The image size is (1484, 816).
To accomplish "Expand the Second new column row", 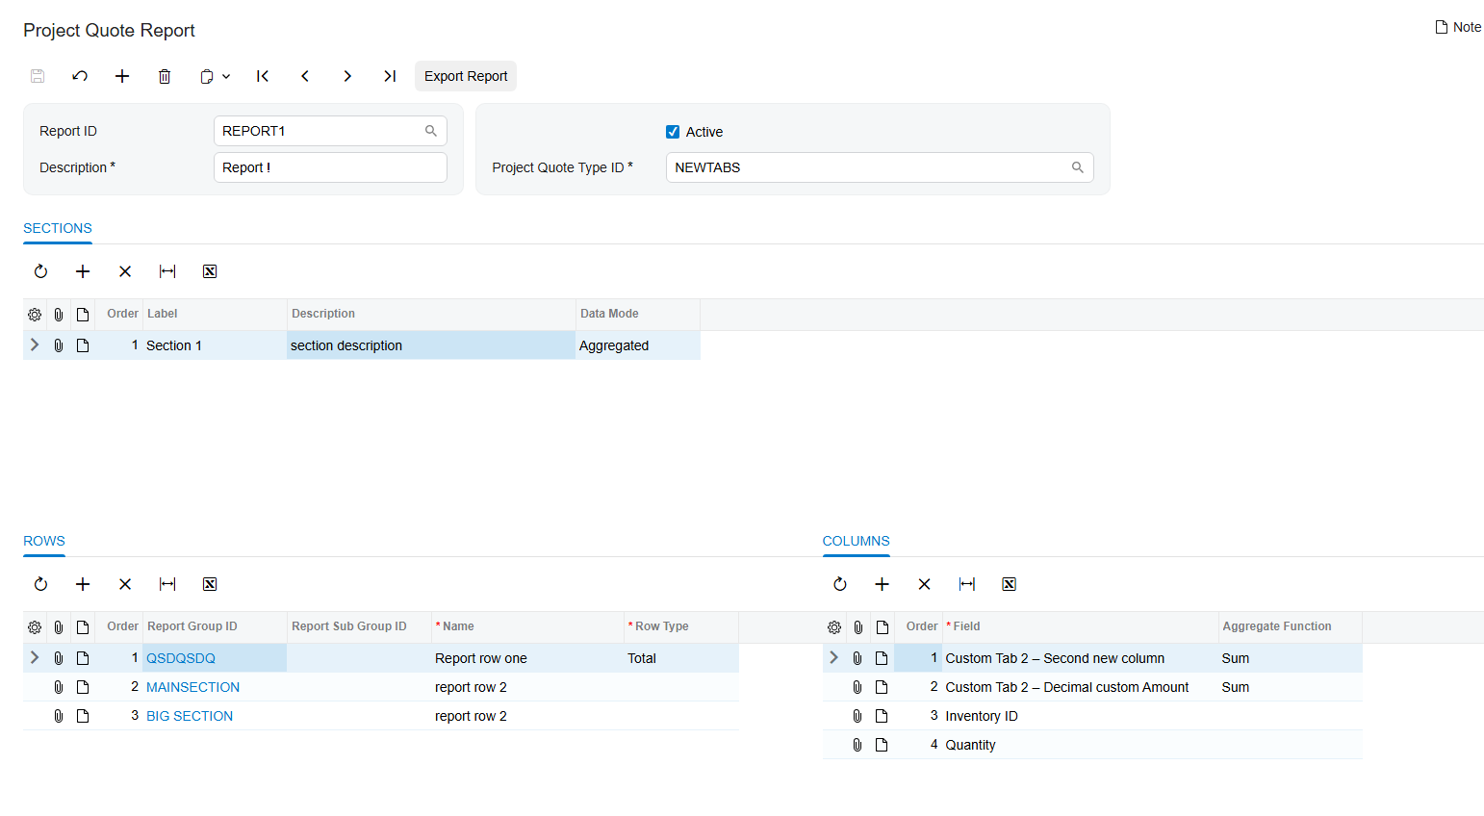I will pos(833,657).
